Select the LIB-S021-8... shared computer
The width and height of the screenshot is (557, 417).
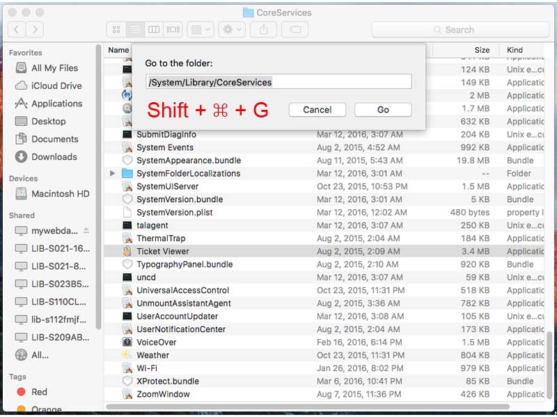pos(52,266)
